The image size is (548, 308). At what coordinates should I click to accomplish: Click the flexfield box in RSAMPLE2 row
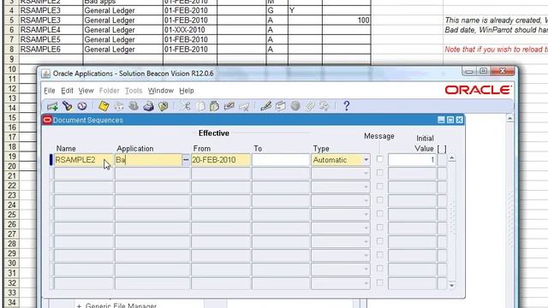point(442,160)
